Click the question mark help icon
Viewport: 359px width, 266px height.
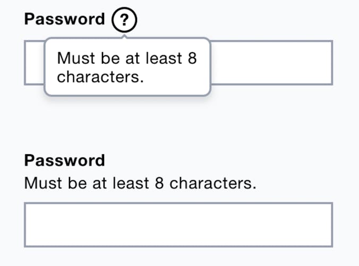pos(124,20)
